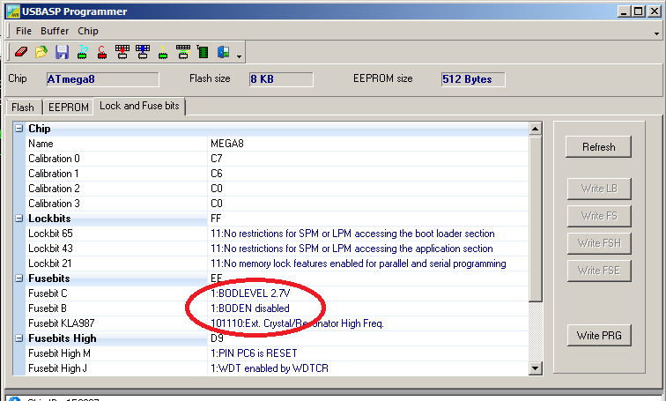Click the '1:BODEN disabled' value

pyautogui.click(x=250, y=308)
